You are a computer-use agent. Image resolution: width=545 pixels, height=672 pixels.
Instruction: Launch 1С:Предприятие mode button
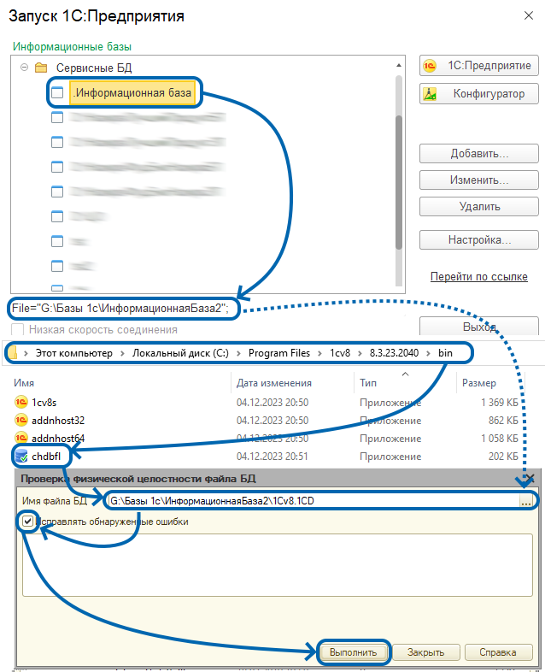tap(478, 66)
